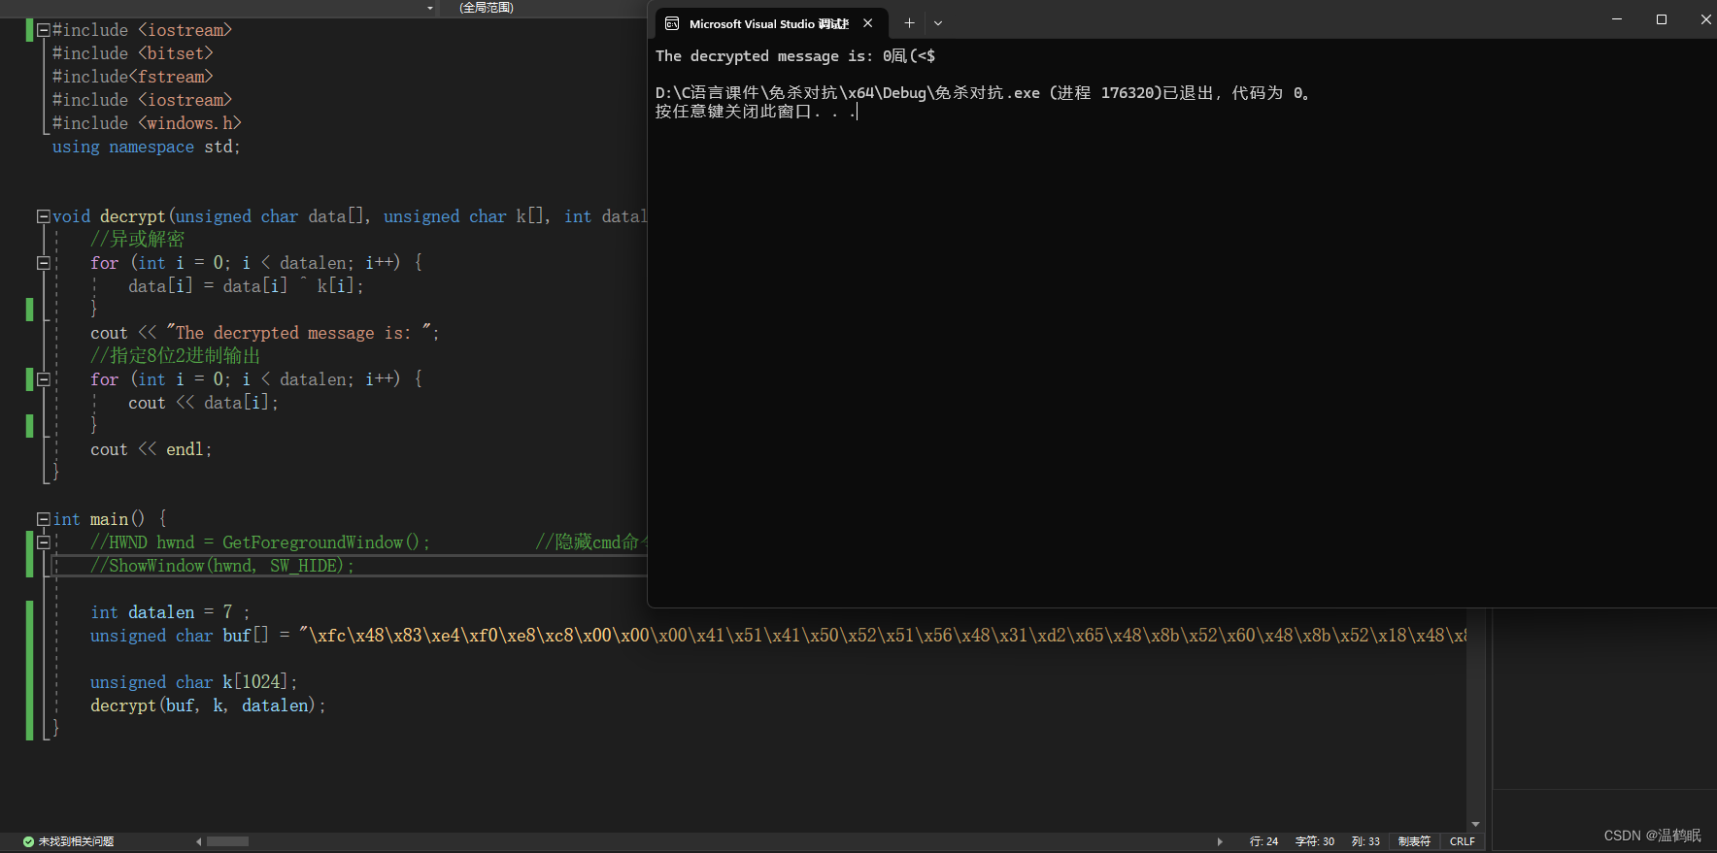This screenshot has width=1717, height=853.
Task: Click the line 'using namespace std;'
Action: coord(146,147)
